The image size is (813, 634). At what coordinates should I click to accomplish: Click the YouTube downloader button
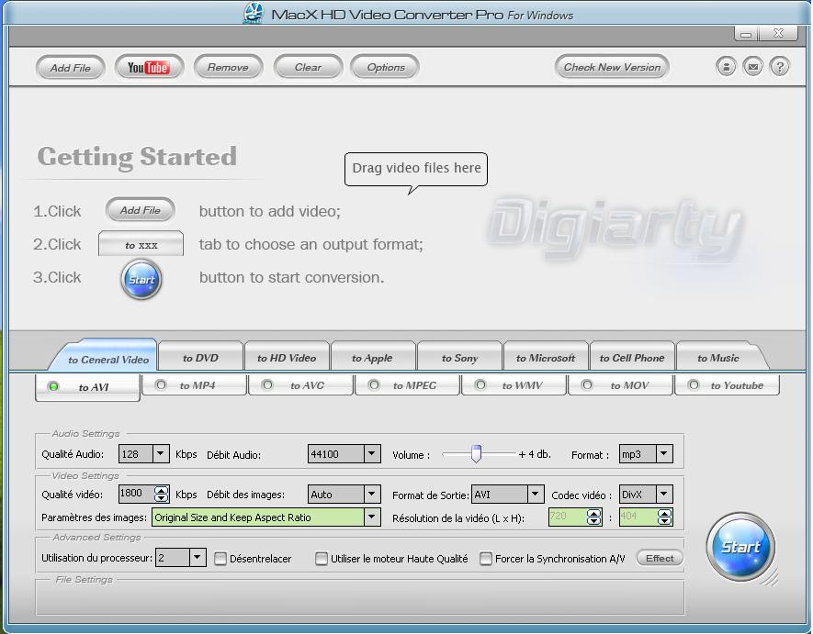[150, 67]
